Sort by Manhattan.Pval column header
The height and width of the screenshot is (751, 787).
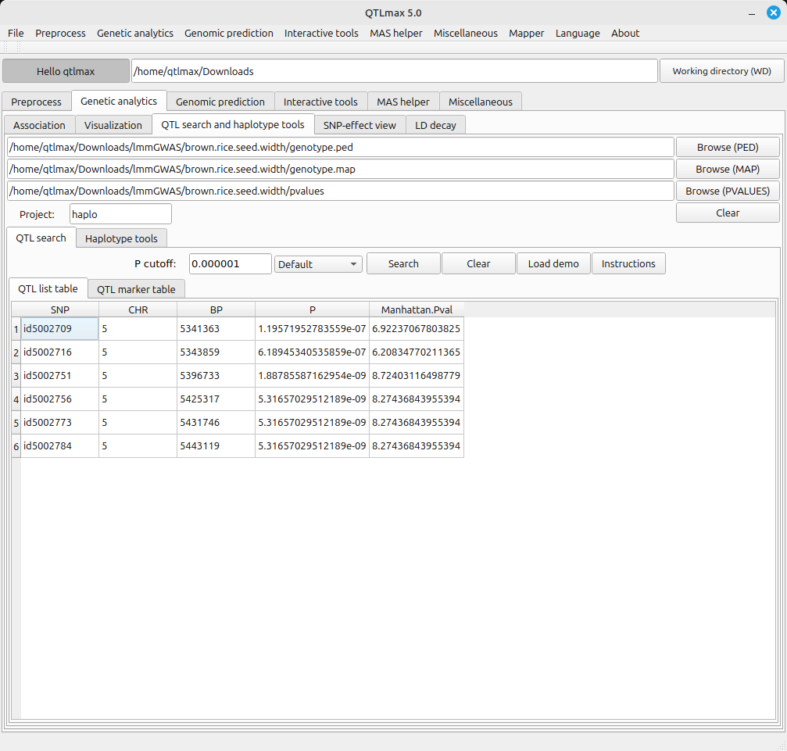(x=417, y=309)
